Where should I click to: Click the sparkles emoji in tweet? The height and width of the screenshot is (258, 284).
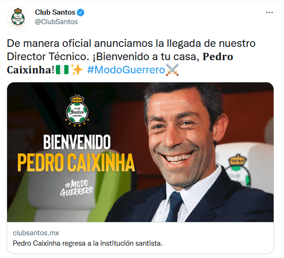pos(77,70)
